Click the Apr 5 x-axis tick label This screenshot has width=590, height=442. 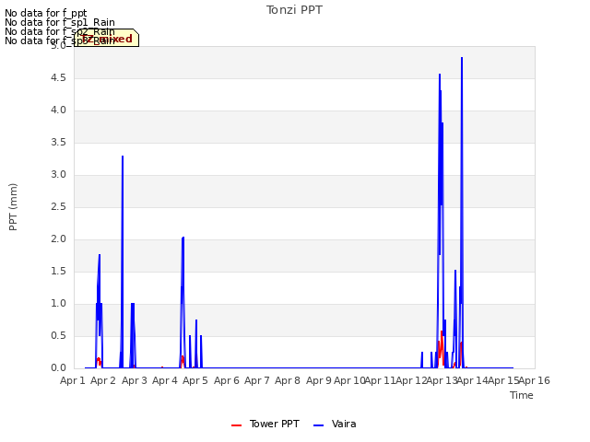point(195,380)
